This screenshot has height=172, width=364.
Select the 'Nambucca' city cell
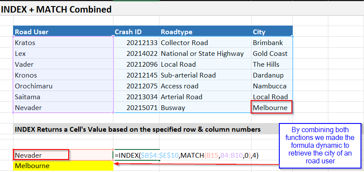[272, 86]
